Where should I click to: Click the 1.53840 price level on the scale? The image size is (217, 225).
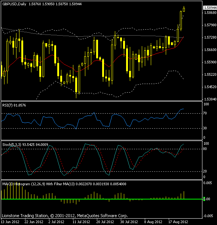click(210, 99)
